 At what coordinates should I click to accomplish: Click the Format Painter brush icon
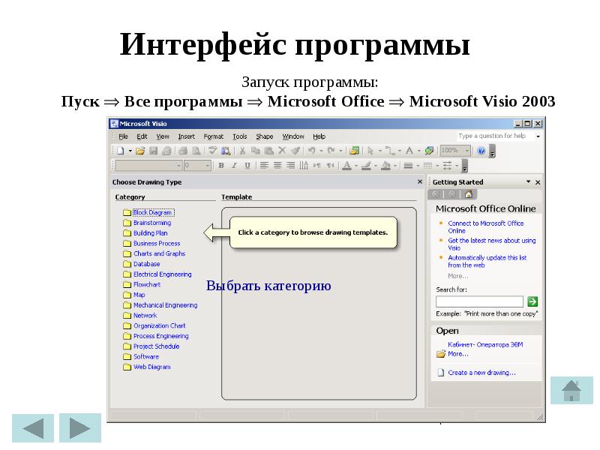coord(295,151)
